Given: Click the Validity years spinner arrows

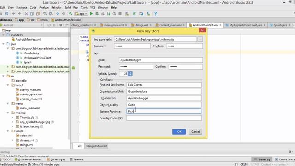Looking at the screenshot, I should click(130, 74).
